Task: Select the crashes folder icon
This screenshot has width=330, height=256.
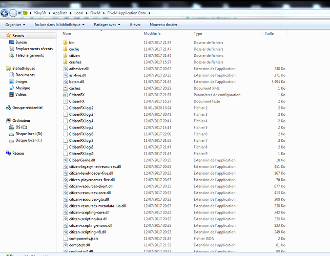Action: pos(65,62)
